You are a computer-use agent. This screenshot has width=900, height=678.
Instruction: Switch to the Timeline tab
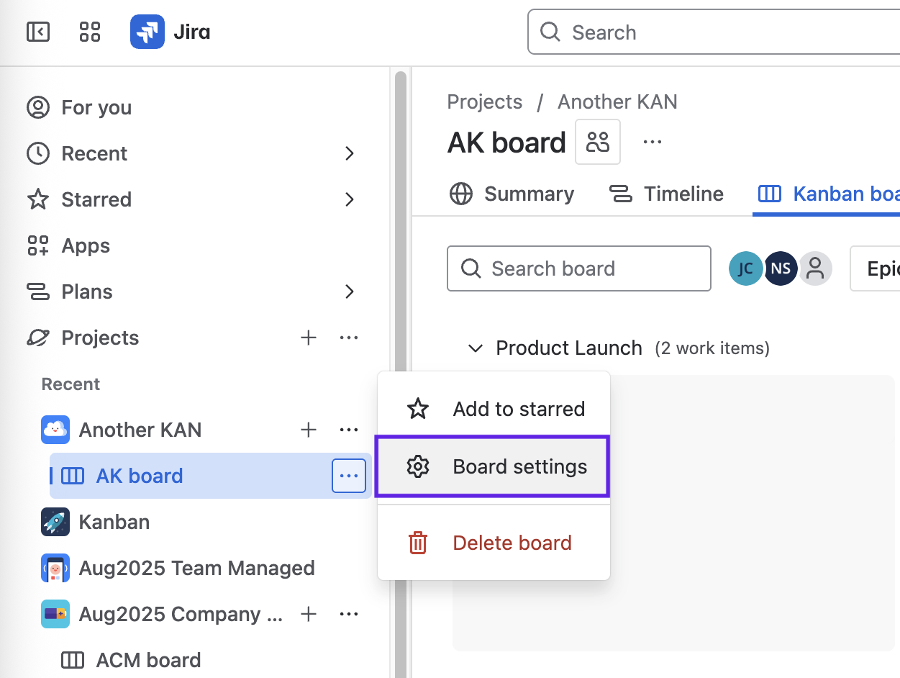pyautogui.click(x=666, y=194)
